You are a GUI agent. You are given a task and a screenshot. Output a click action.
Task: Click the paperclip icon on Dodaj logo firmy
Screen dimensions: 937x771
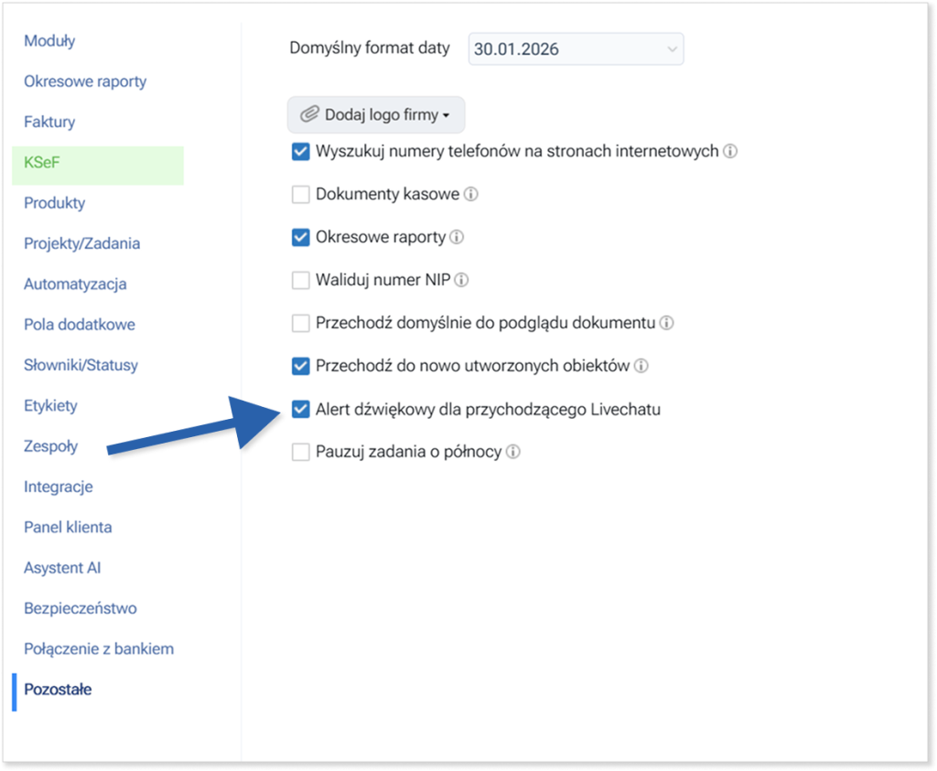[x=310, y=116]
